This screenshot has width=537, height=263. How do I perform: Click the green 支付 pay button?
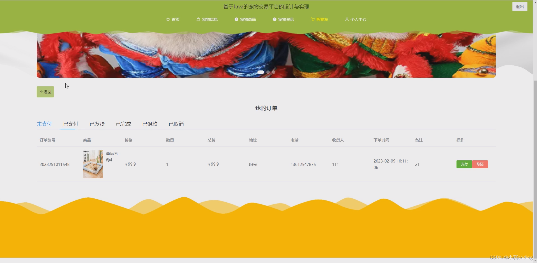coord(464,164)
